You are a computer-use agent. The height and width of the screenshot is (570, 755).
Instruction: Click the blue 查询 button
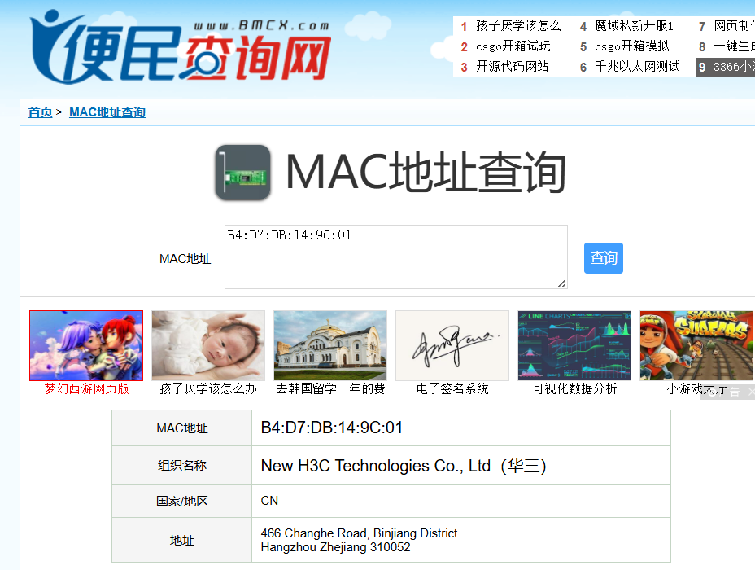click(604, 258)
